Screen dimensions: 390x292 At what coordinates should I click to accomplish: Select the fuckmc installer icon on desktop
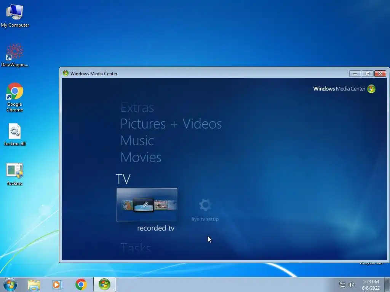tap(15, 174)
